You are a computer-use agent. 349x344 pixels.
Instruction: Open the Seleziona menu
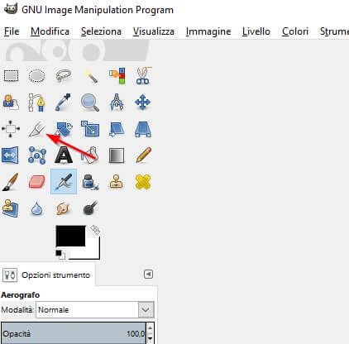tap(101, 31)
